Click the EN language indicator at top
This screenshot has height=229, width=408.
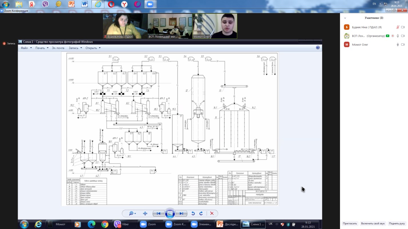click(x=374, y=4)
